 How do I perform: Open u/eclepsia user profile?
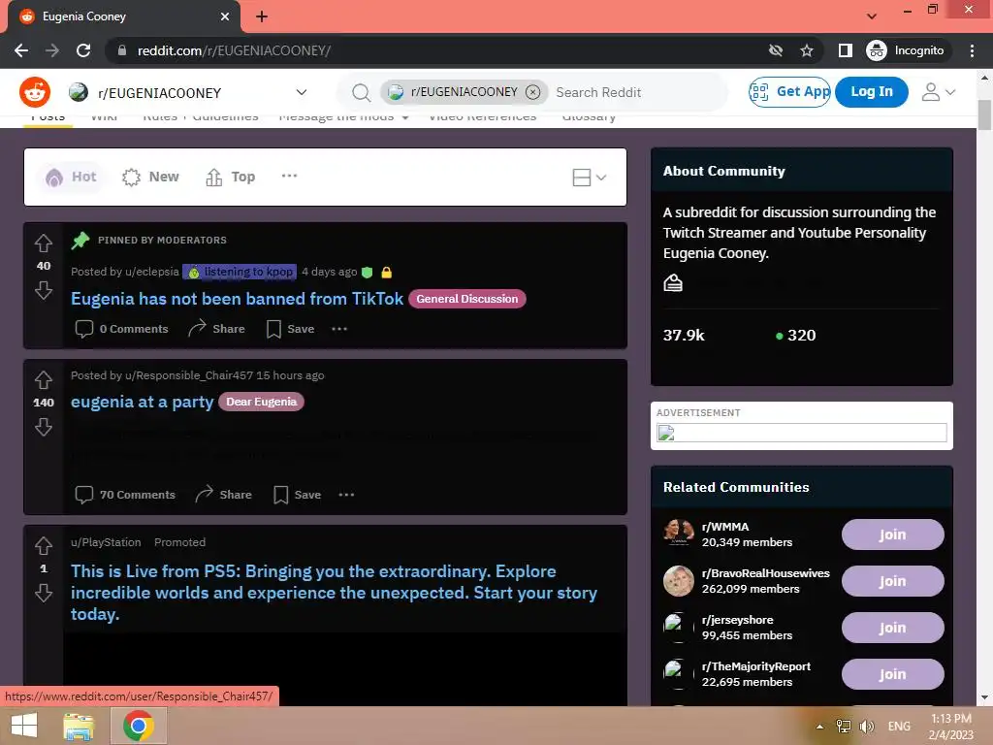(152, 272)
